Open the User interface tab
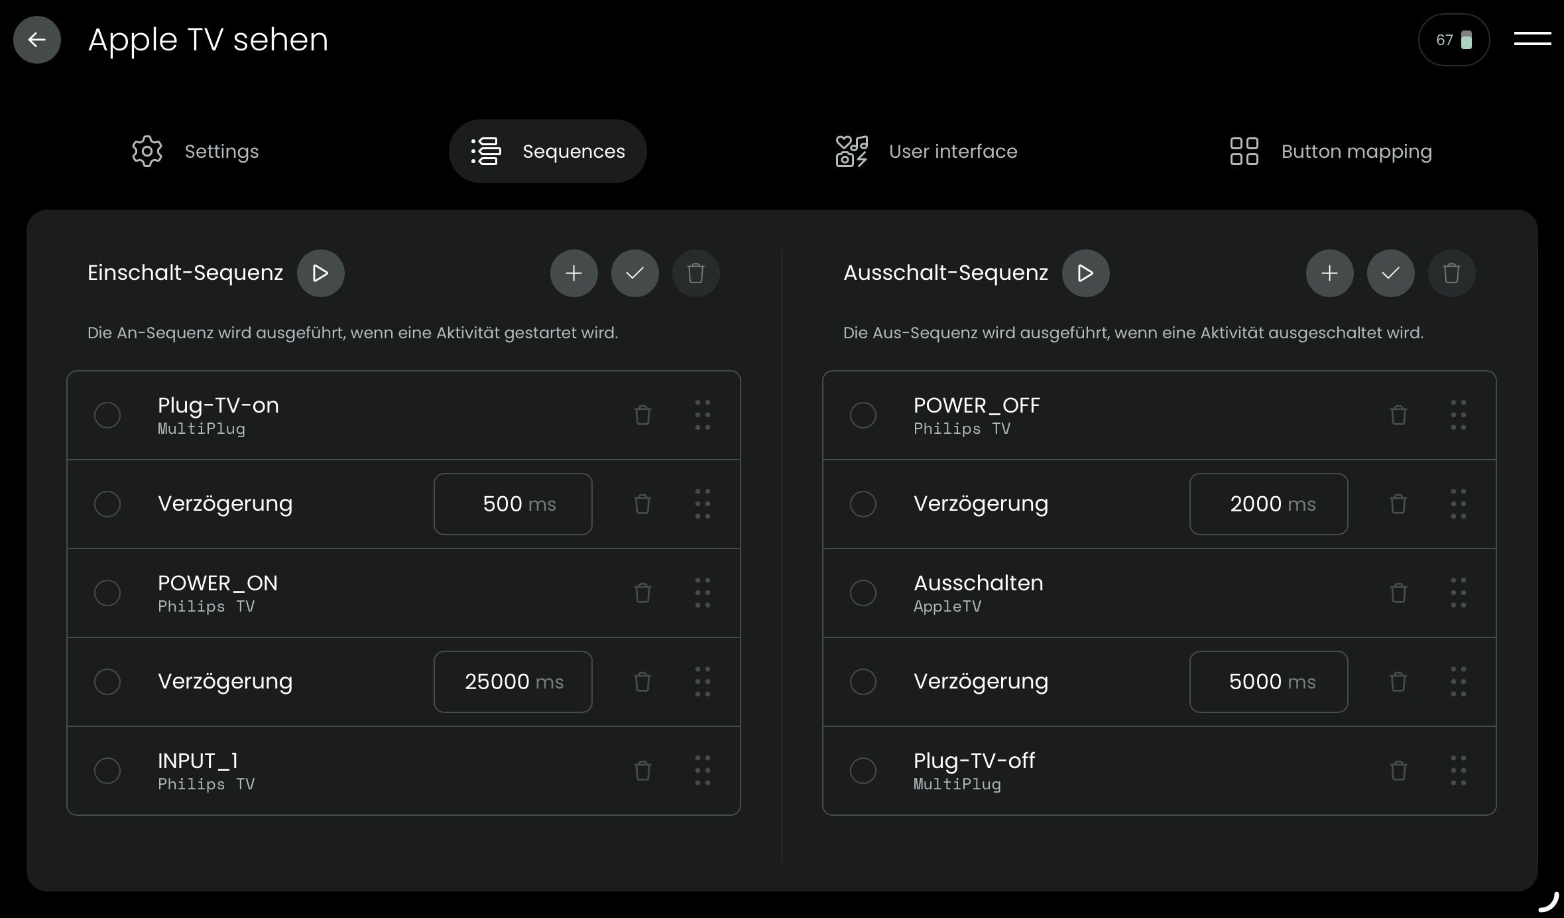 926,151
